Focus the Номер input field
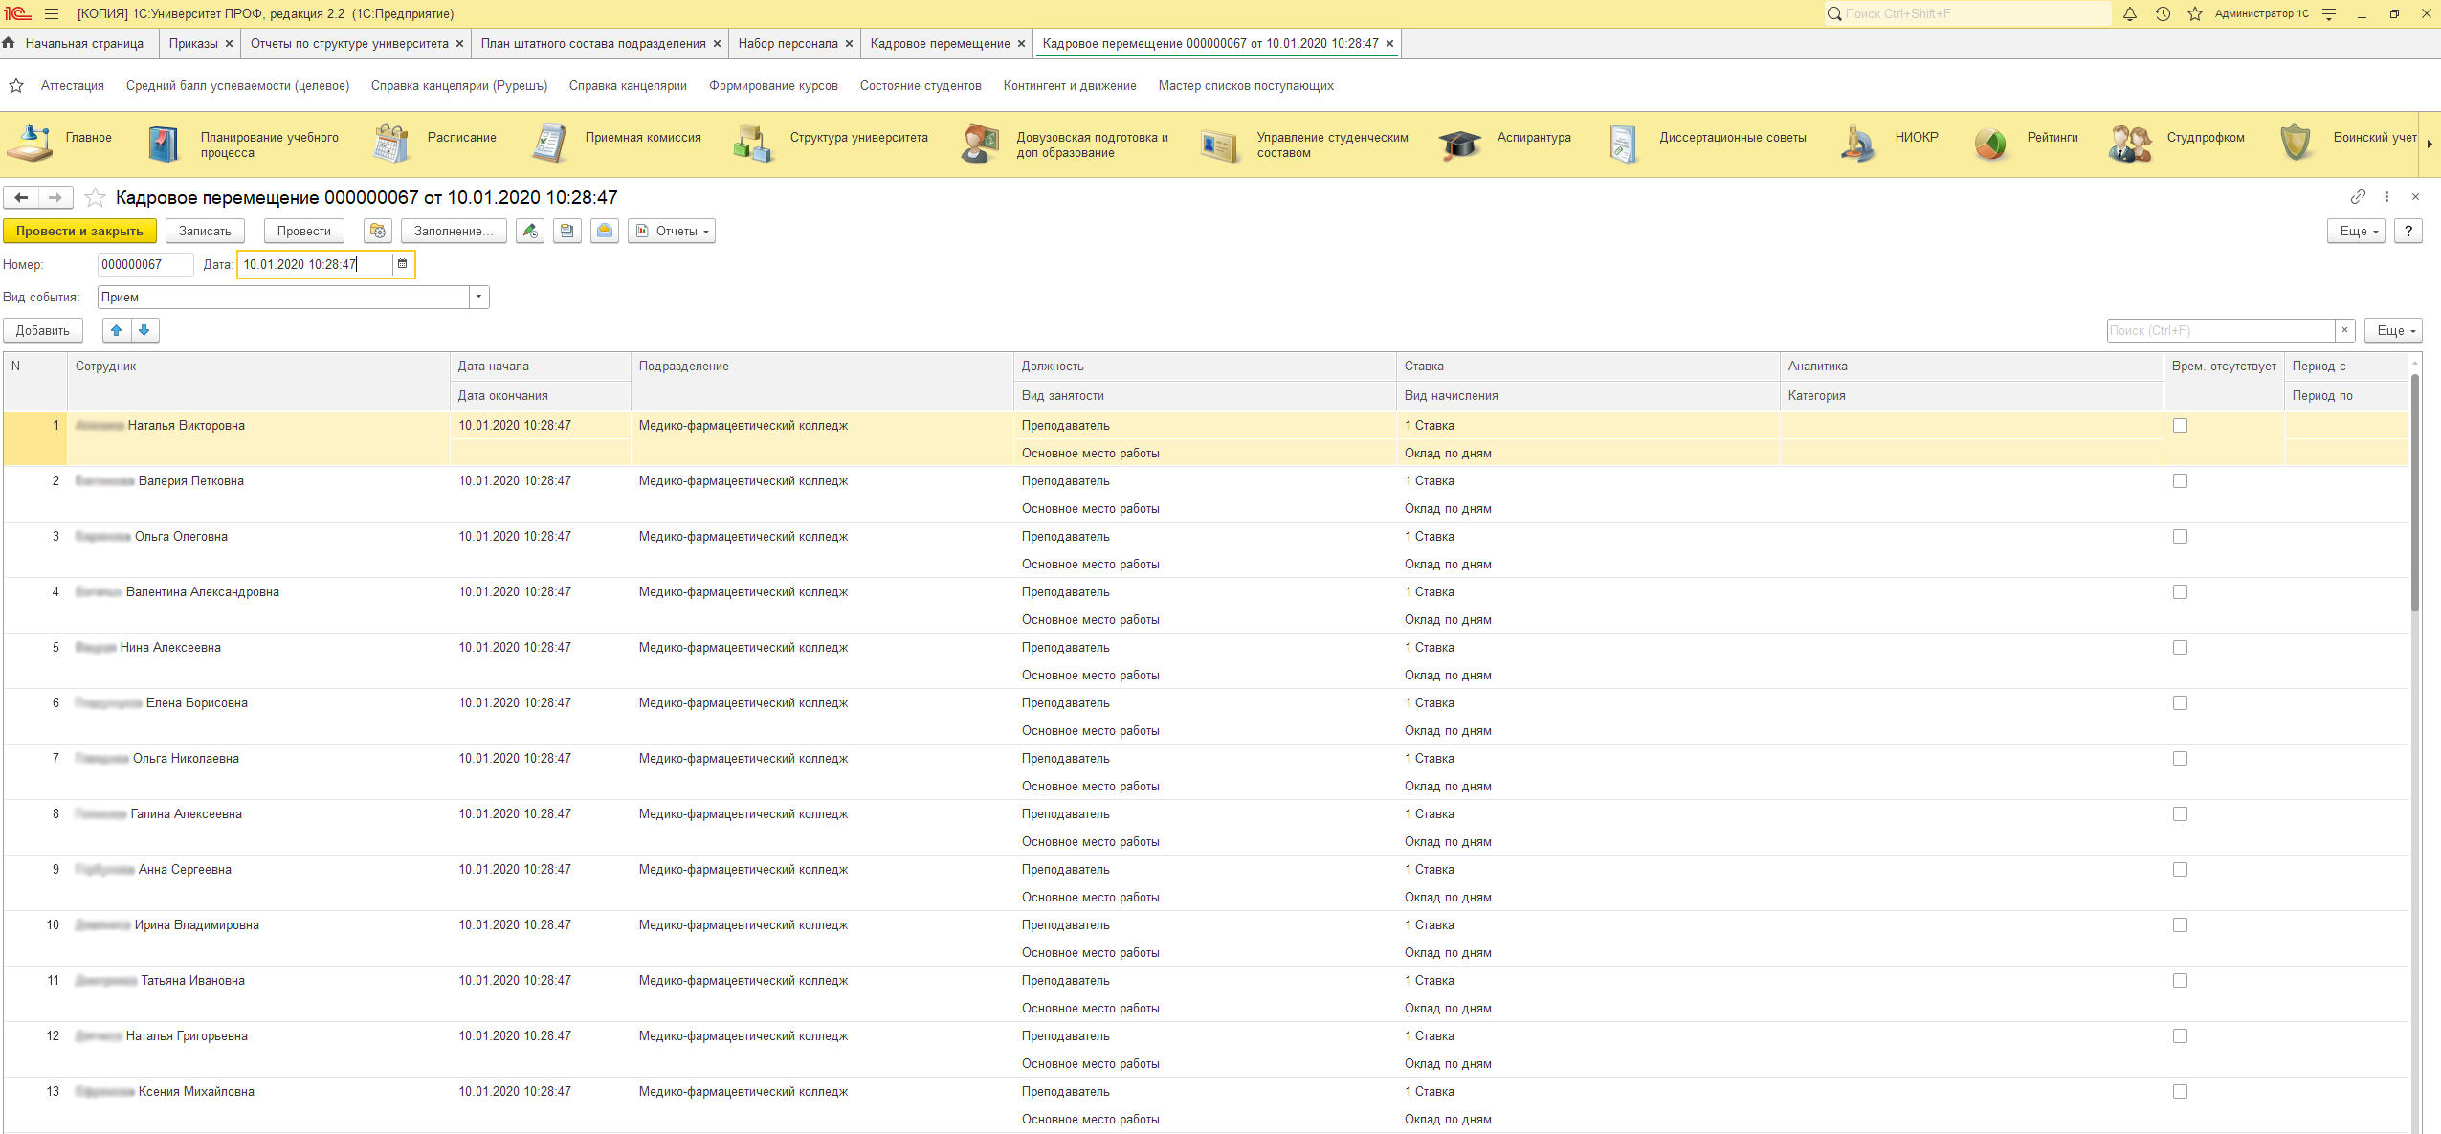2441x1134 pixels. (x=145, y=264)
